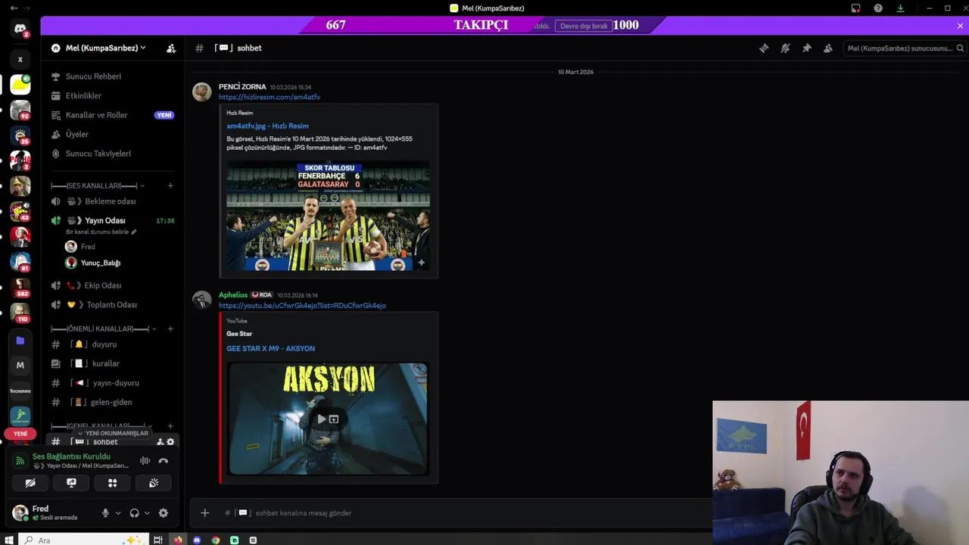Click PENCİ ZORNA username

[x=241, y=87]
